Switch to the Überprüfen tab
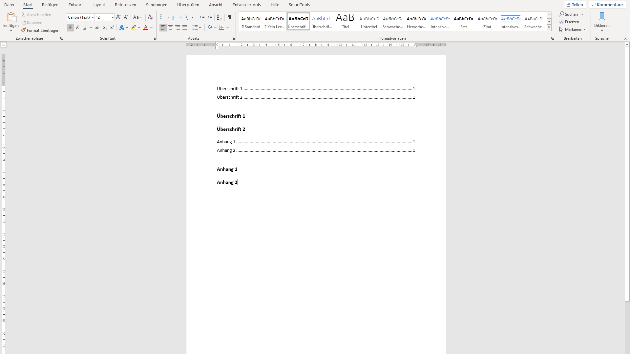The height and width of the screenshot is (354, 630). coord(188,5)
